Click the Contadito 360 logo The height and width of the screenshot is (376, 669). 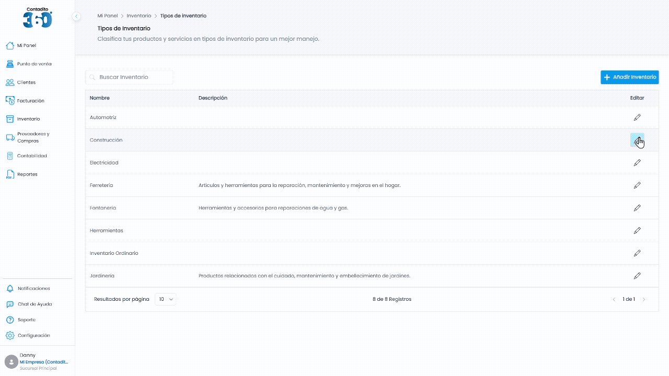click(38, 18)
